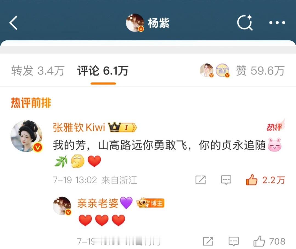Tap the back arrow in header
Screen dimensions: 296x249
pos(13,23)
